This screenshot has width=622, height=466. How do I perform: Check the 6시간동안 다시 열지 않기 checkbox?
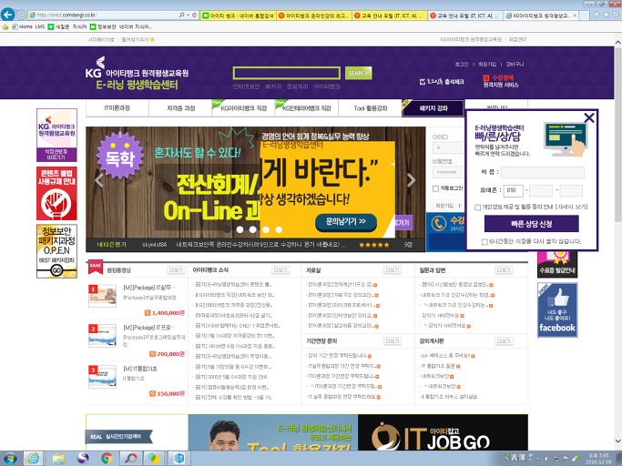pyautogui.click(x=484, y=241)
